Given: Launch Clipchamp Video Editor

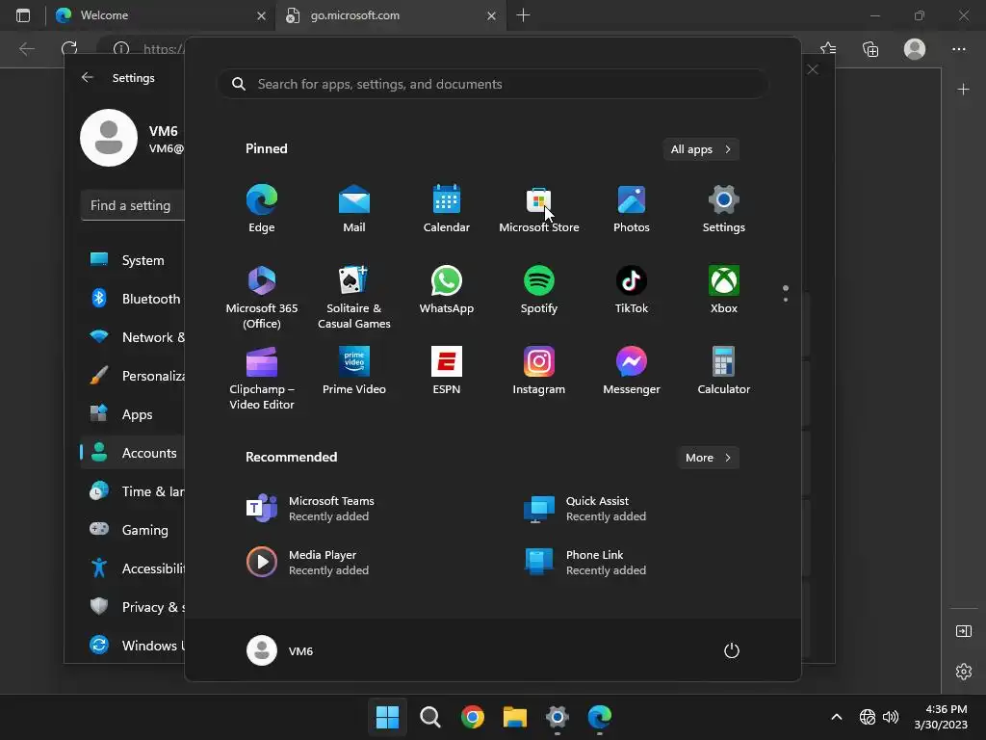Looking at the screenshot, I should (x=262, y=378).
